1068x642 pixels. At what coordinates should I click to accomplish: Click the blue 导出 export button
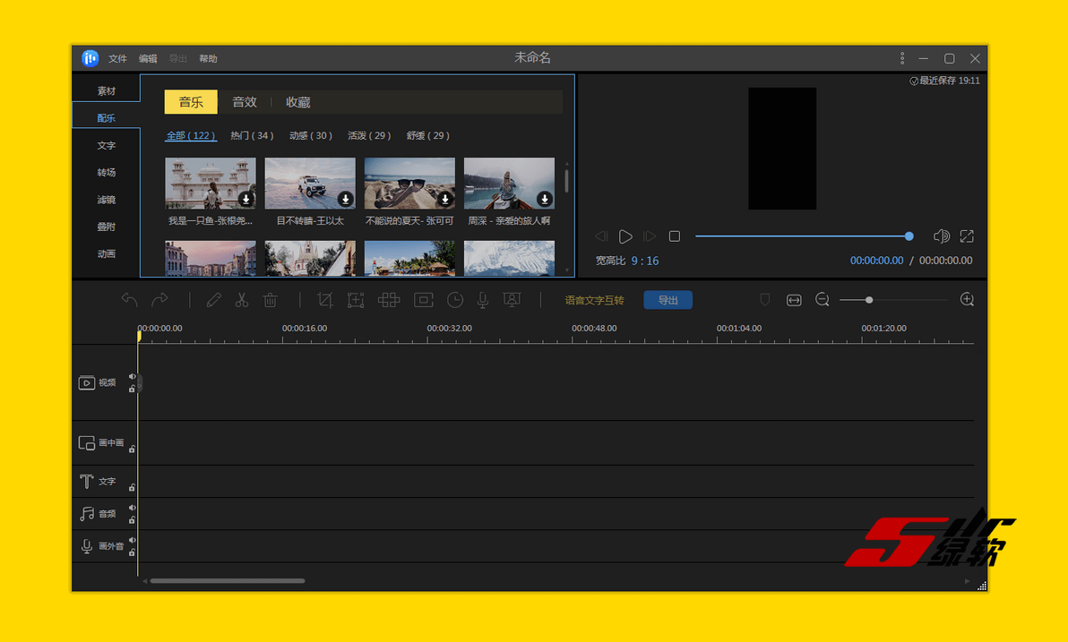click(x=667, y=300)
